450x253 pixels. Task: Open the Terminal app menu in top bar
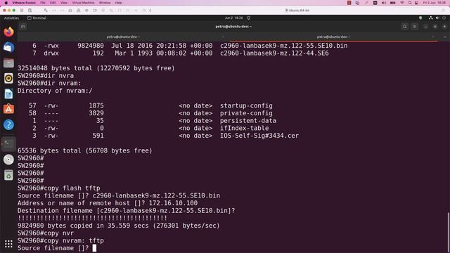tap(37, 18)
